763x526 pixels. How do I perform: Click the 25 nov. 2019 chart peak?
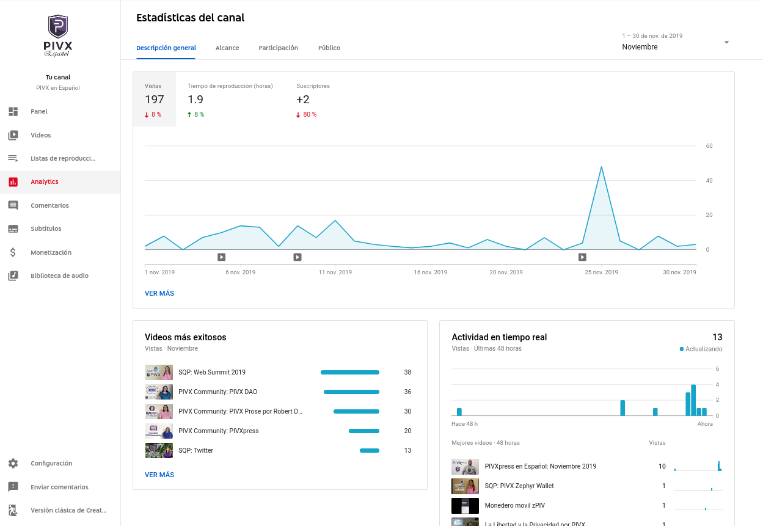[602, 167]
